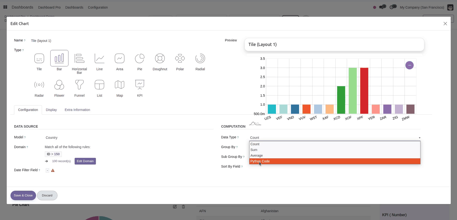Click the light green XOF bar

[x=353, y=91]
